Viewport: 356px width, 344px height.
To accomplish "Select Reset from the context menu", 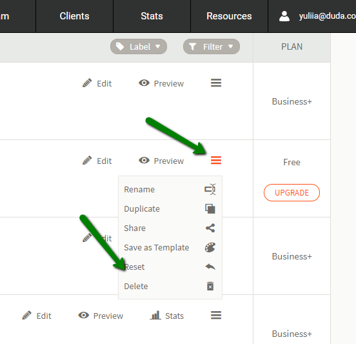I will (134, 267).
